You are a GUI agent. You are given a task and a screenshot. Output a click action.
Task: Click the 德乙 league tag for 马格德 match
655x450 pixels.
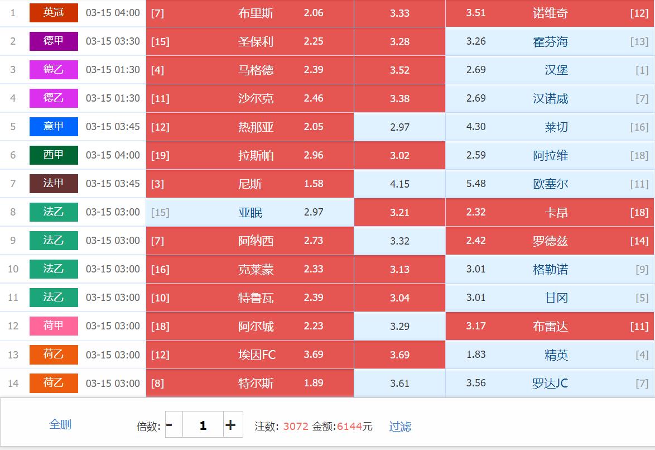[x=54, y=69]
